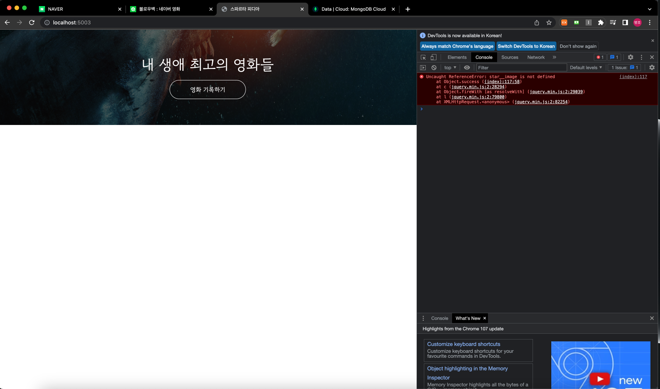The width and height of the screenshot is (660, 389).
Task: Open the Chrome profile avatar
Action: coord(637,22)
